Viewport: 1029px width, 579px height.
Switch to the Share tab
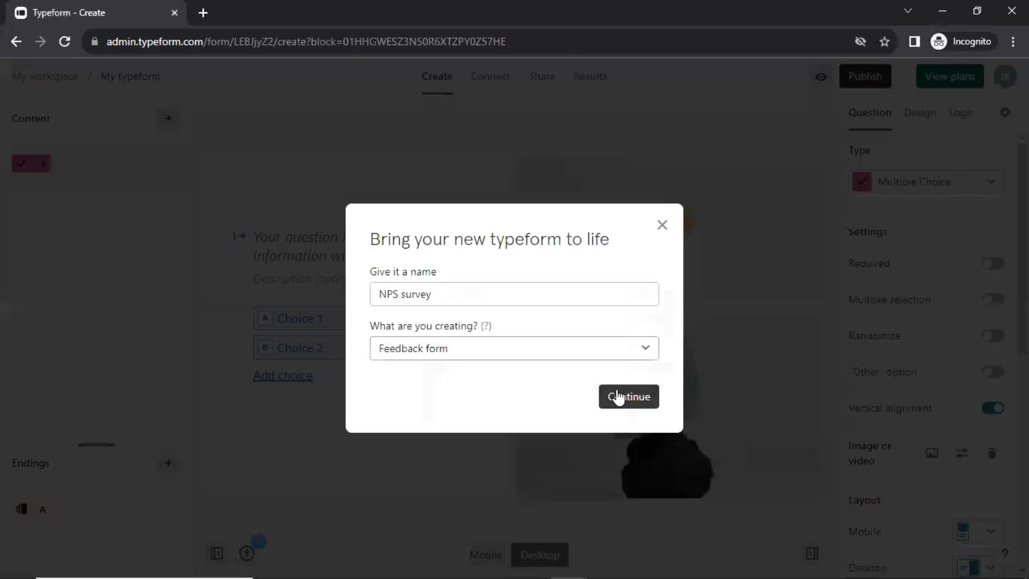point(542,76)
